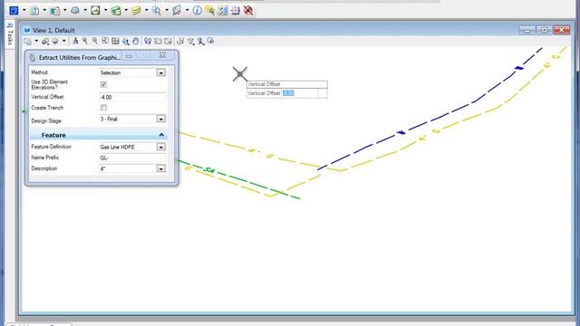
Task: Select the Walk footprints tool
Action: point(148,41)
